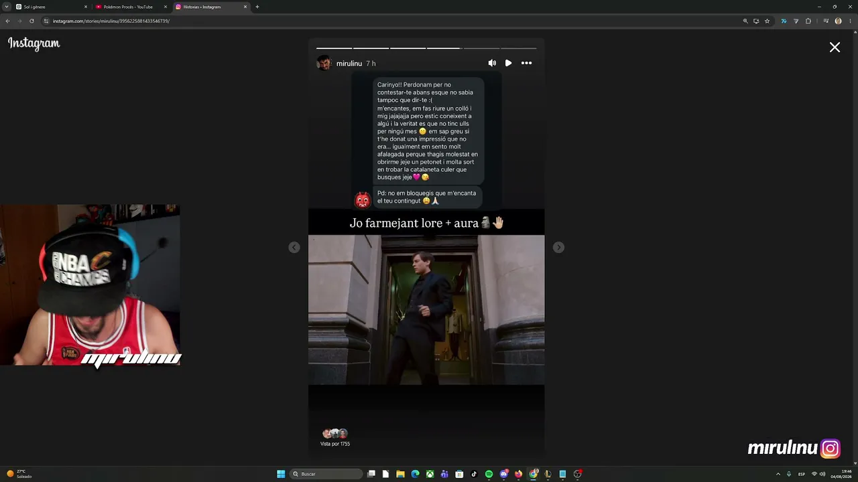Close the 'Pokémon Procés - YouTube' tab
This screenshot has height=482, width=858.
point(166,7)
